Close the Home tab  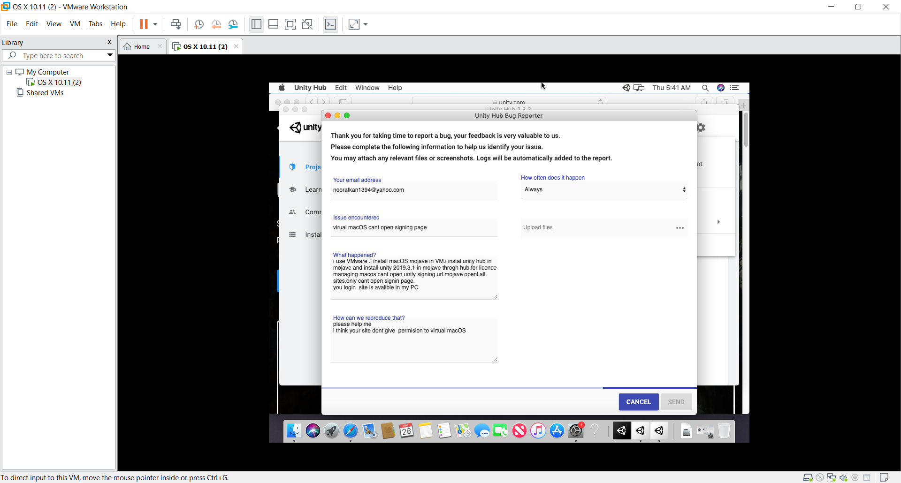click(160, 46)
